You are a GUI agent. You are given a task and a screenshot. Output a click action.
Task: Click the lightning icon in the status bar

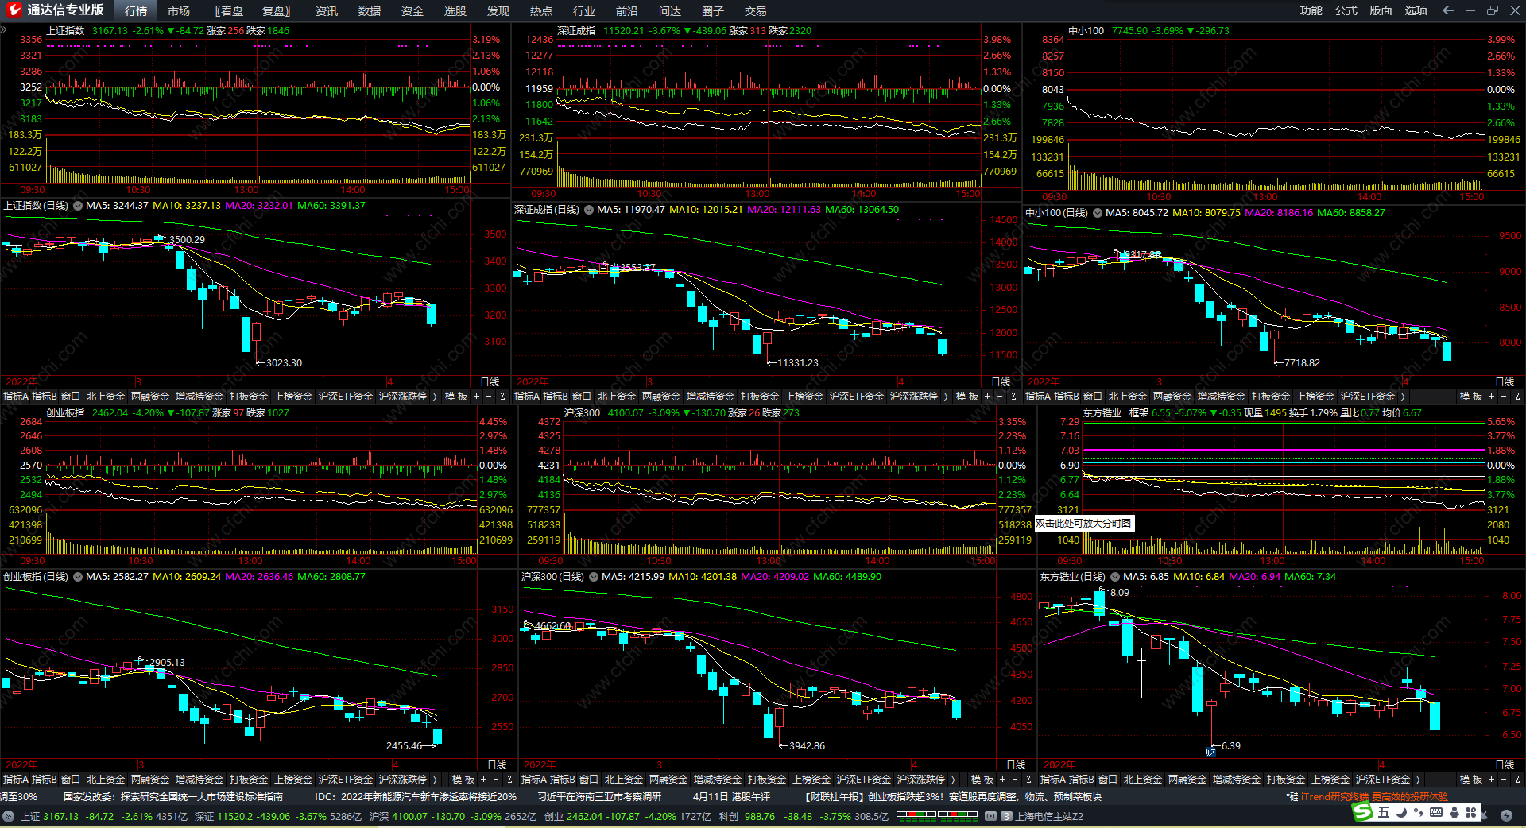[x=1506, y=816]
